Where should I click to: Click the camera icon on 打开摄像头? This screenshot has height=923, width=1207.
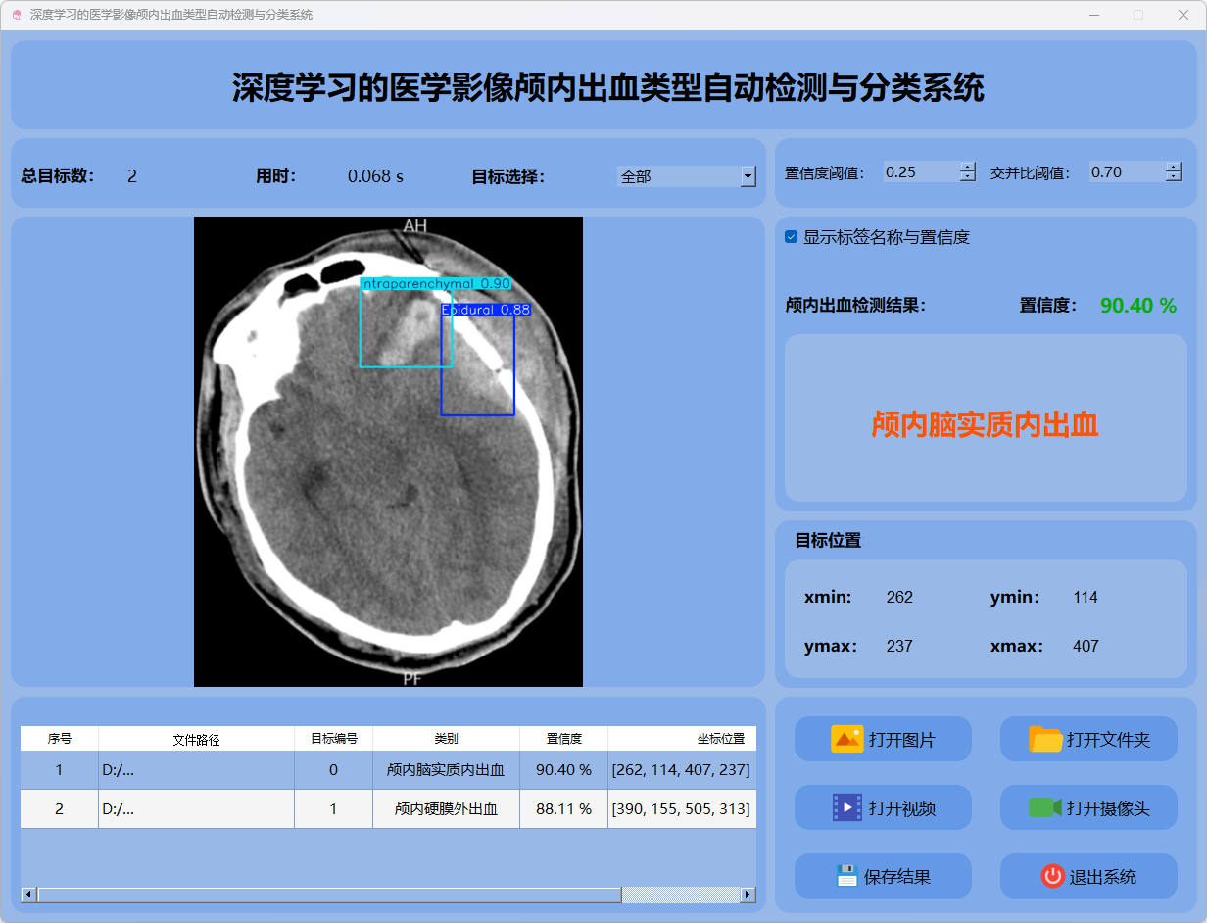1045,807
